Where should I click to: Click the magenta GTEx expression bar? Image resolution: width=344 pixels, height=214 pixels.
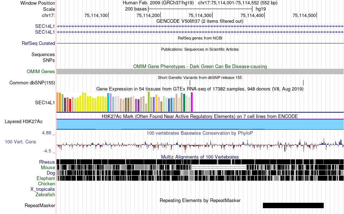[192, 102]
